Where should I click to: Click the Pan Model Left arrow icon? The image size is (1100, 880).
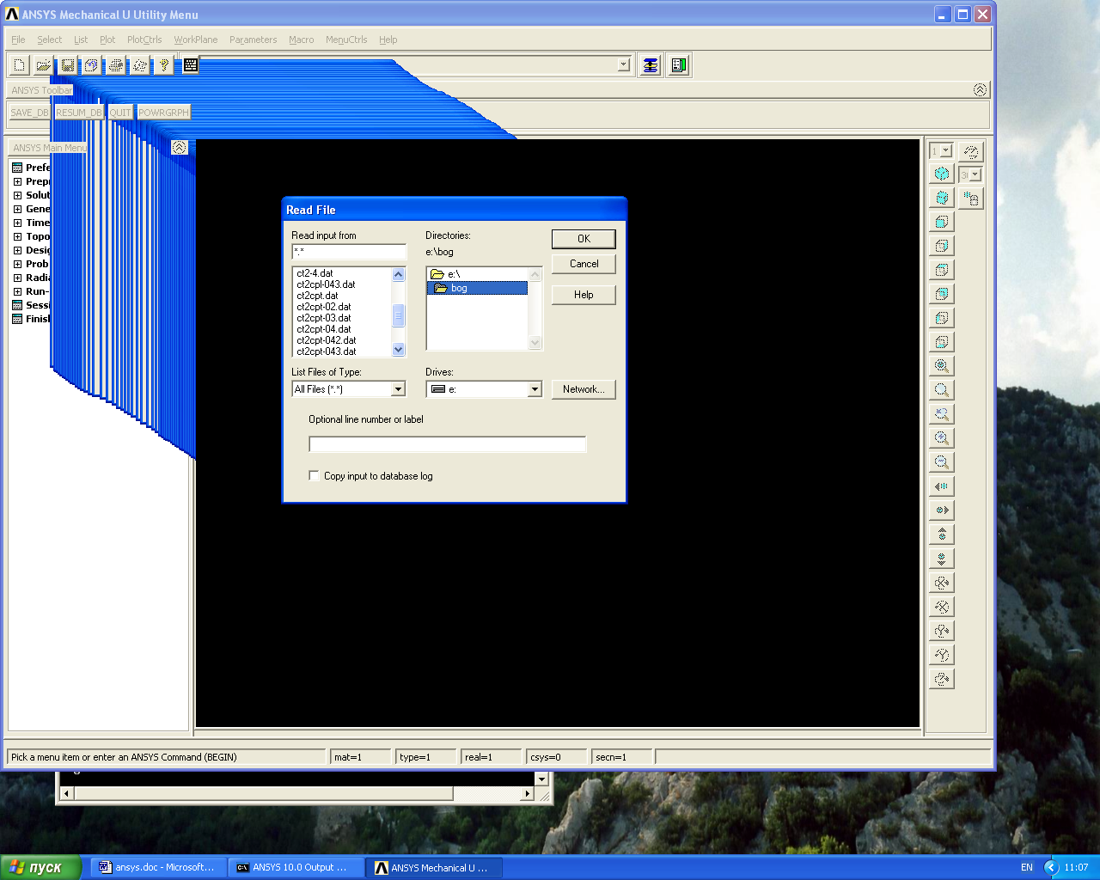pyautogui.click(x=942, y=486)
